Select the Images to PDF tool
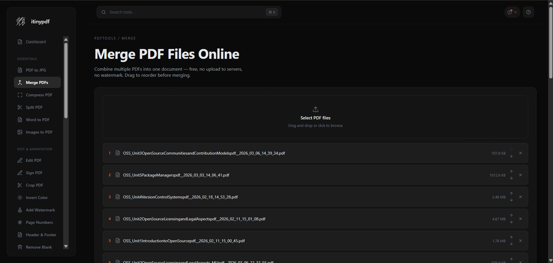The width and height of the screenshot is (553, 263). (39, 132)
